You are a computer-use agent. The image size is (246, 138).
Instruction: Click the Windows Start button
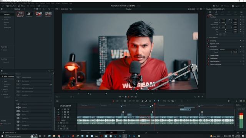(x=2, y=136)
